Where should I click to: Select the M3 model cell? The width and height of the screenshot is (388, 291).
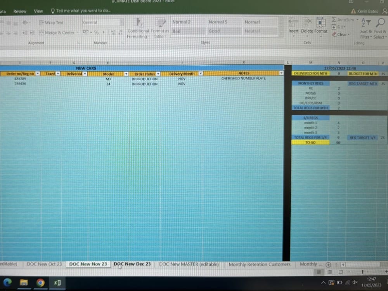tap(108, 79)
